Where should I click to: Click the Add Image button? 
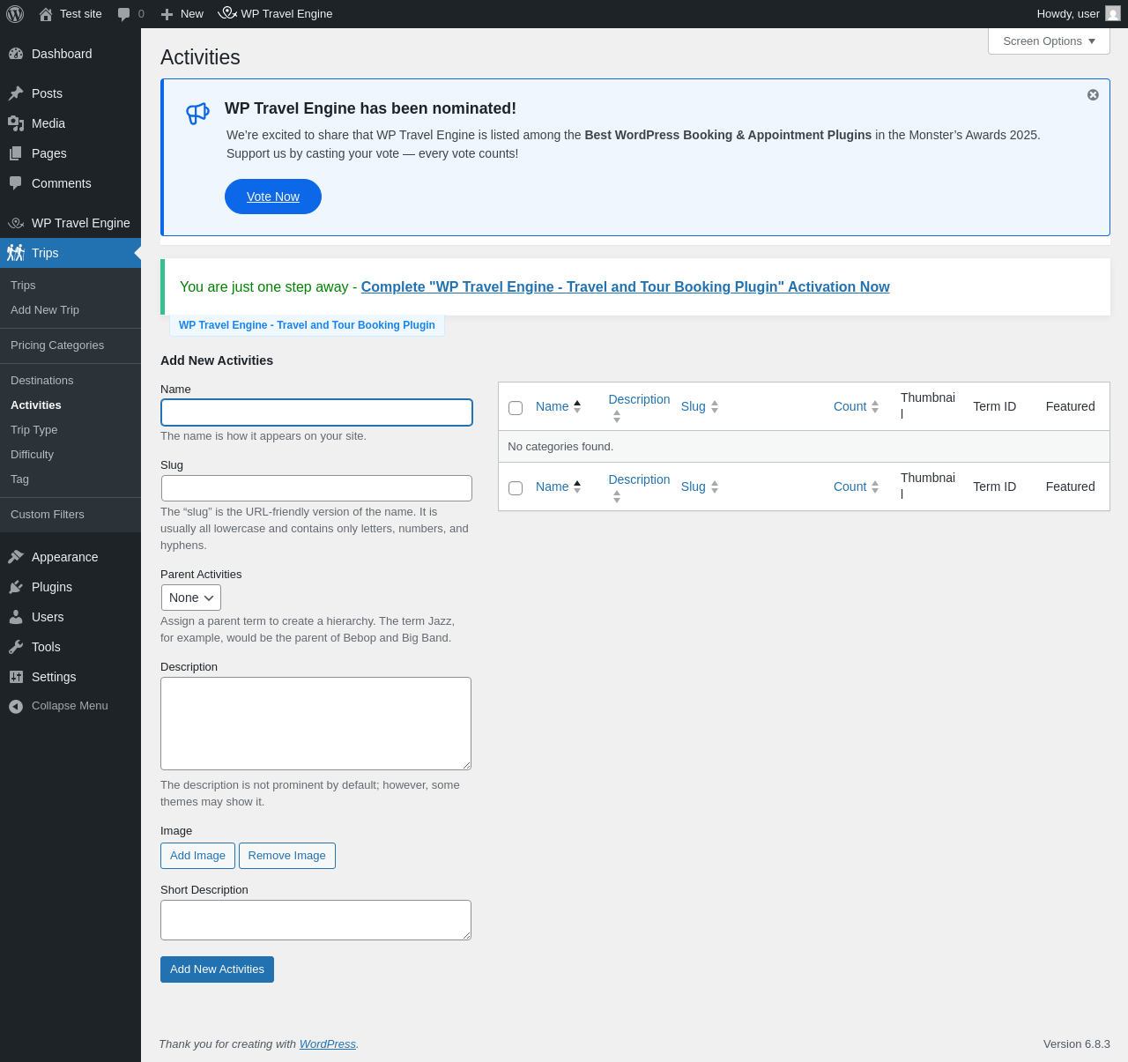(x=197, y=856)
